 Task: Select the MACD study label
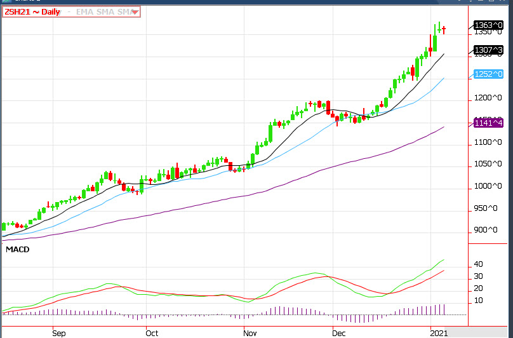click(17, 250)
